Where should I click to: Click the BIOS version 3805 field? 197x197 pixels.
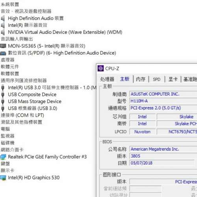[x=163, y=156]
